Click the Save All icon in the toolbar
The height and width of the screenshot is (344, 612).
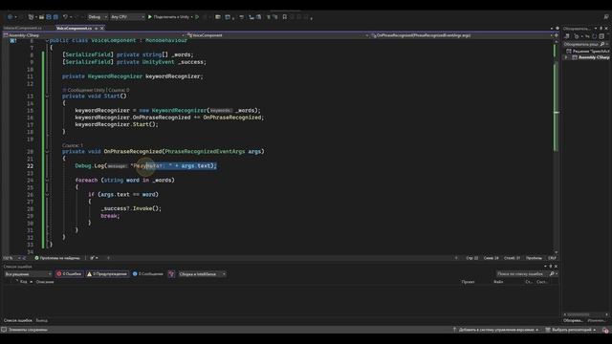pyautogui.click(x=55, y=17)
